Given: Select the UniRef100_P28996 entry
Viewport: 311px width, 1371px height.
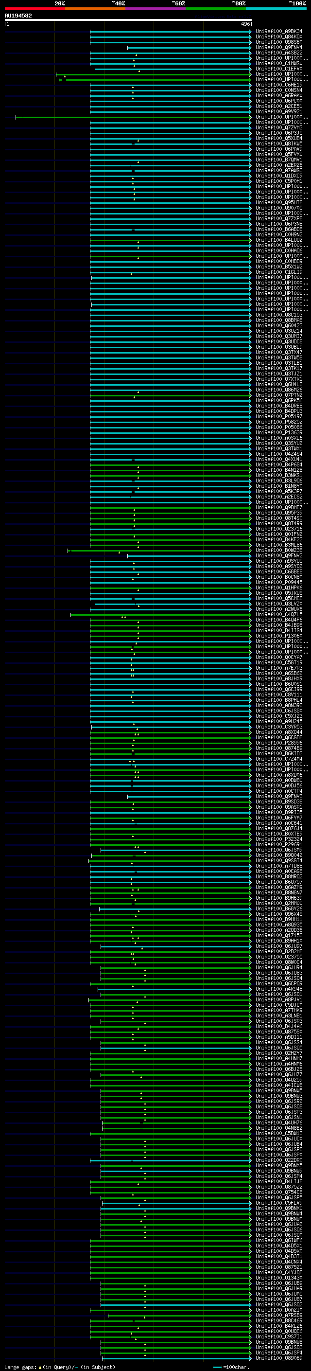Looking at the screenshot, I should pos(279,743).
